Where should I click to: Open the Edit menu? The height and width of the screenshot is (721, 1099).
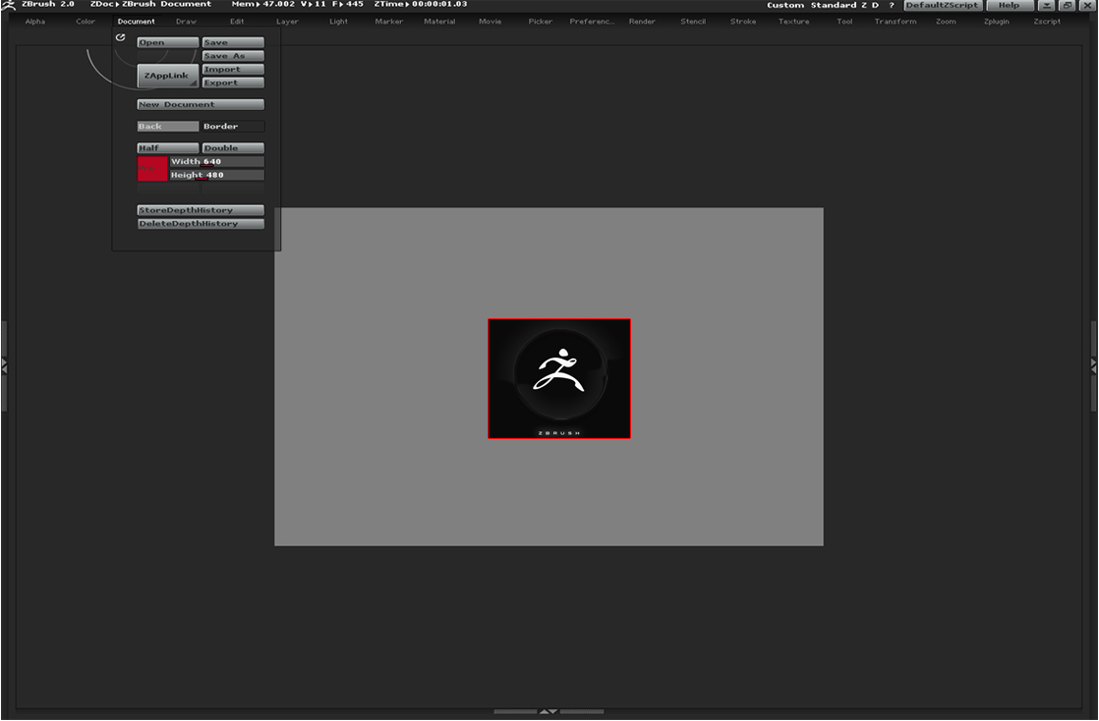click(x=237, y=22)
